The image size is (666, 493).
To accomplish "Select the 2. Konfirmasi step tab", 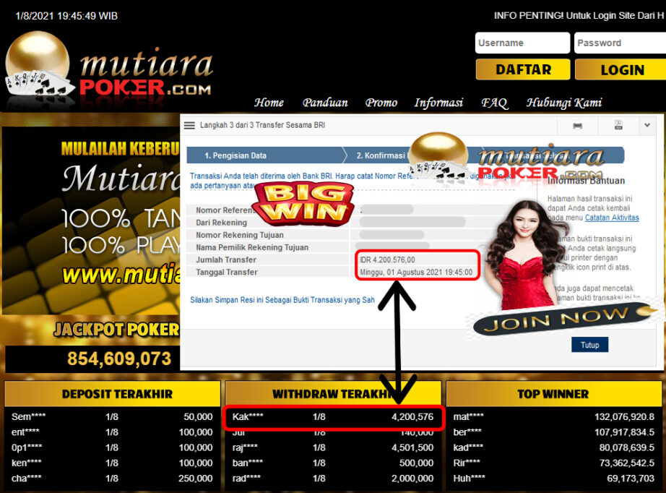I will click(381, 155).
